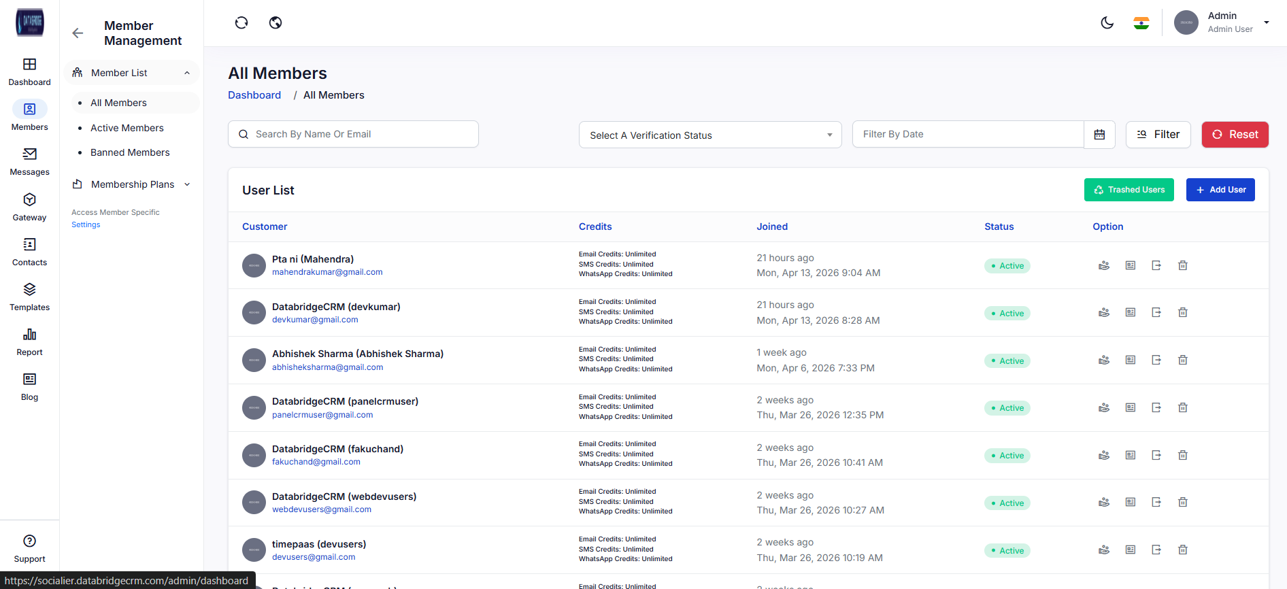Click the globe icon in top bar
The image size is (1287, 589).
point(275,23)
